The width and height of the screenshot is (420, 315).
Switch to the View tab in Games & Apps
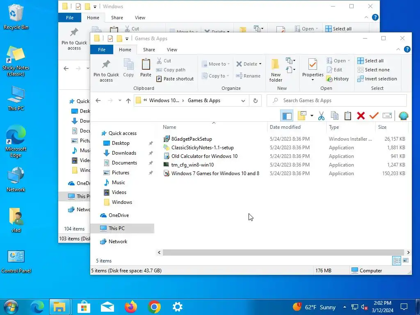point(172,50)
